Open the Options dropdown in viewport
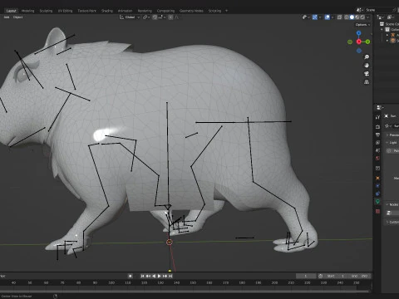The image size is (399, 299). 362,25
